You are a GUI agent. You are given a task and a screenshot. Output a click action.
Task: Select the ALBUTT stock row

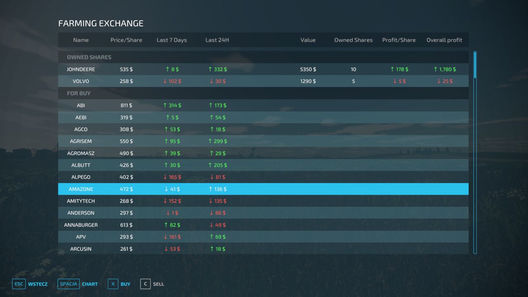coord(263,165)
